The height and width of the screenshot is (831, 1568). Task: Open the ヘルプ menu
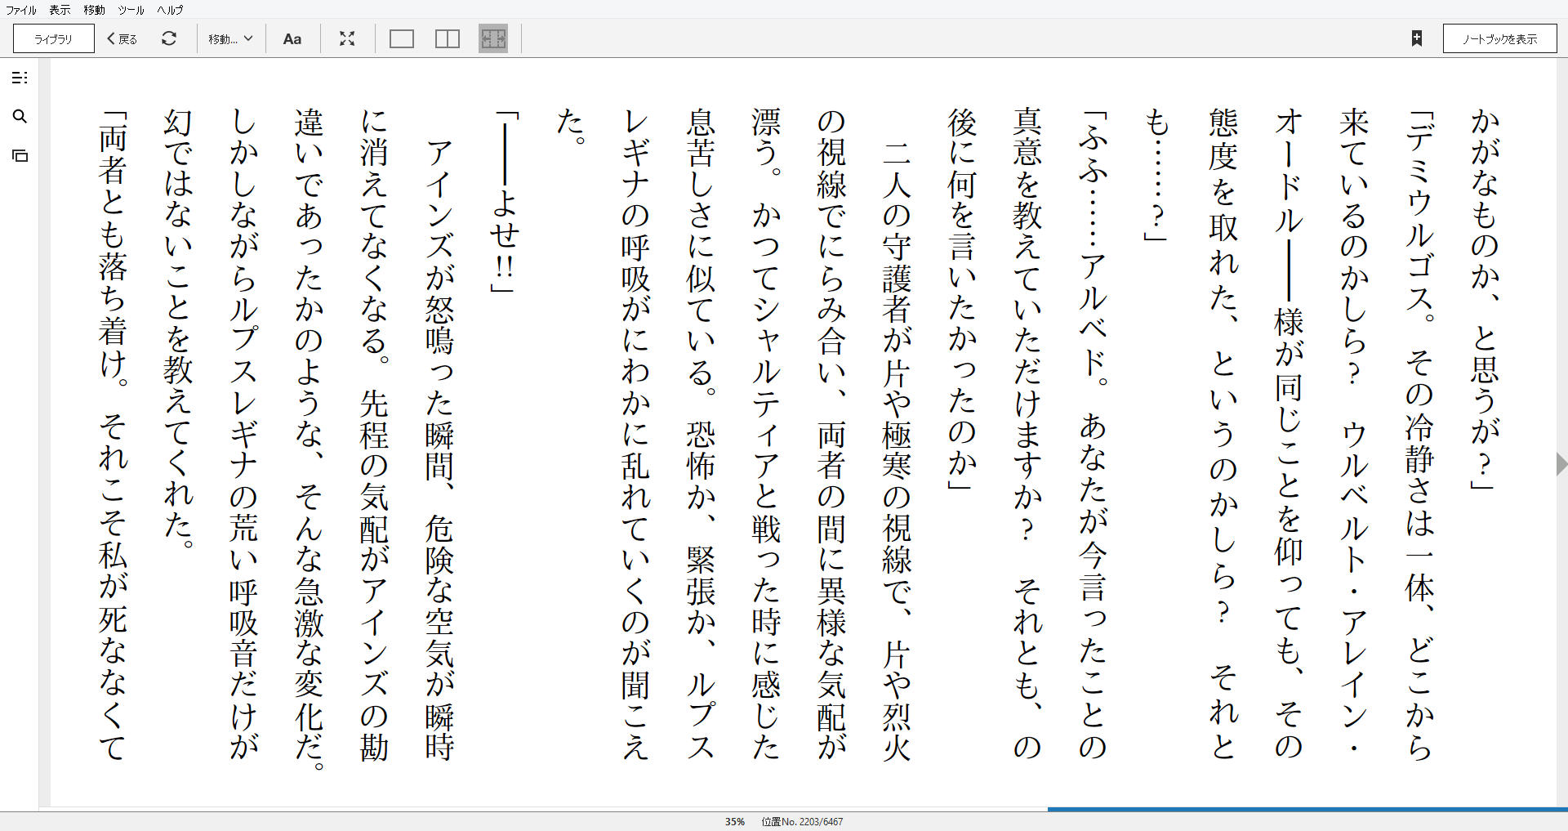coord(169,10)
